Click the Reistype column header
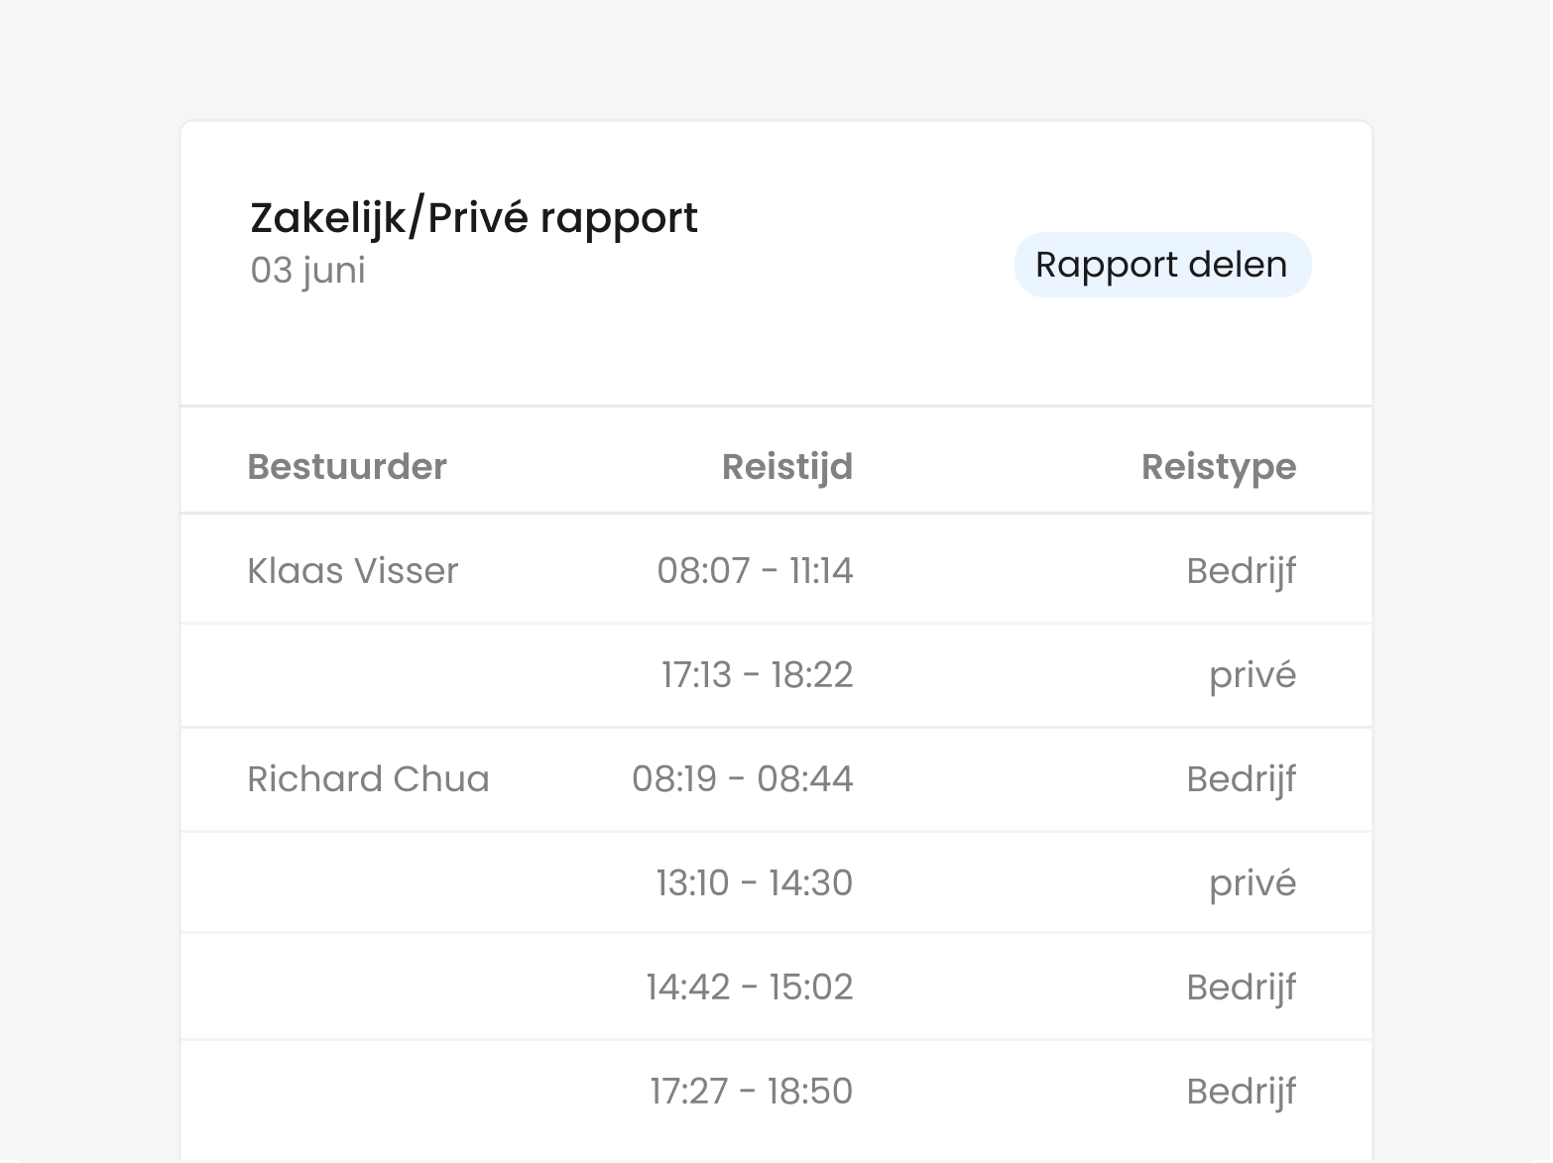 1219,466
